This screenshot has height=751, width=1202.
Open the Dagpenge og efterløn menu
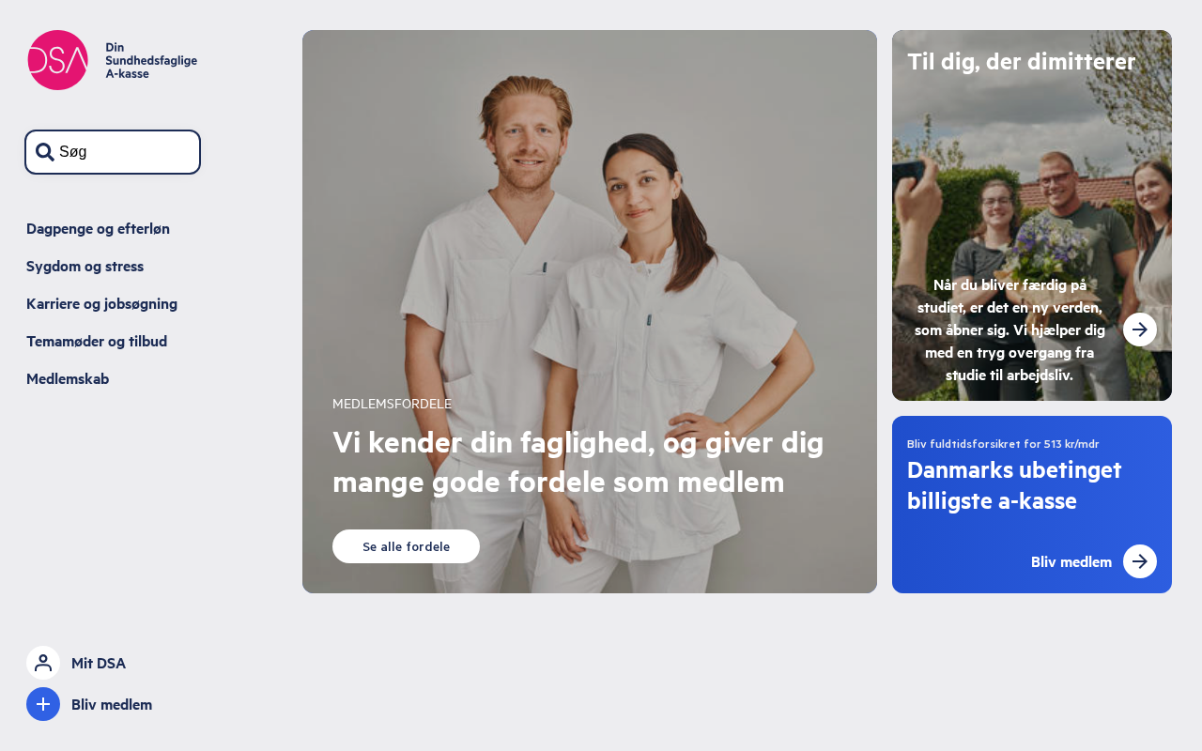click(x=98, y=229)
